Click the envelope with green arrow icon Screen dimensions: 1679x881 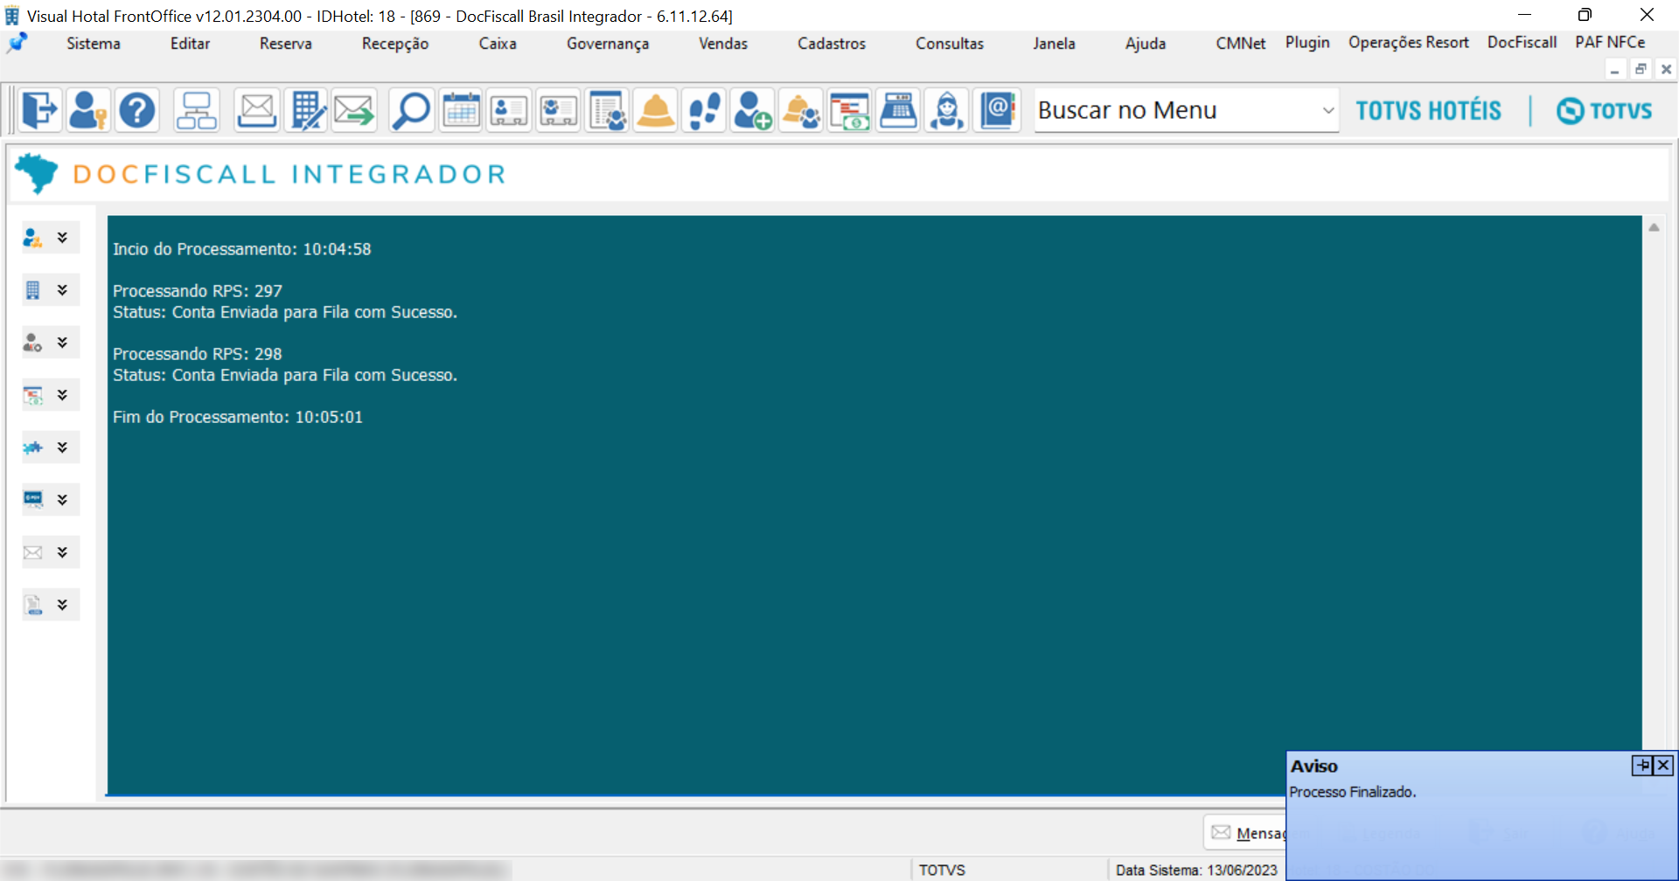[354, 110]
